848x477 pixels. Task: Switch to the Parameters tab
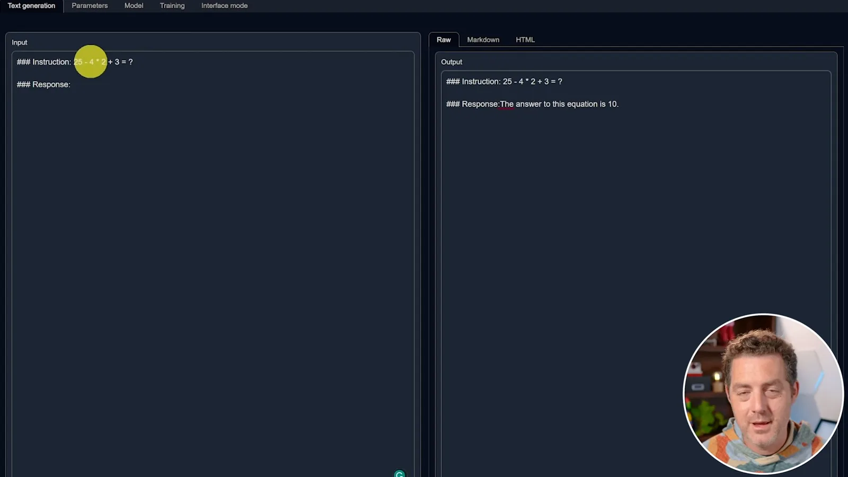coord(90,6)
